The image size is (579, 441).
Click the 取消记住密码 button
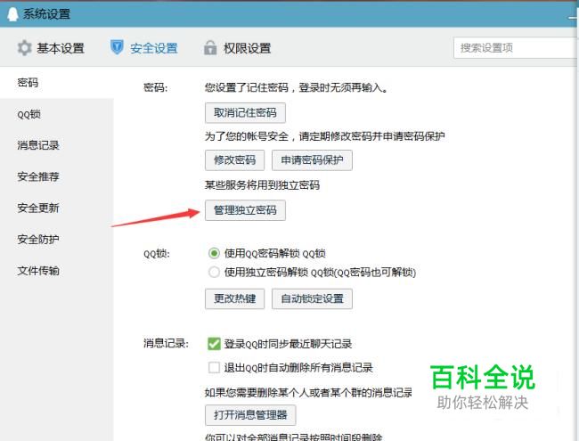click(245, 112)
